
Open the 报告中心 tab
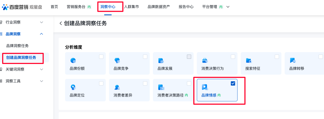[x=186, y=7]
